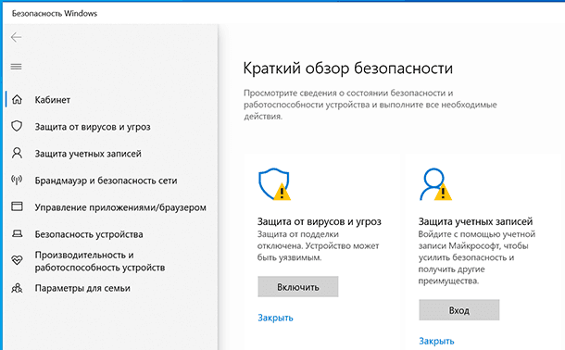Click the text Войдите с помощью учетной
The height and width of the screenshot is (350, 565).
pos(477,234)
